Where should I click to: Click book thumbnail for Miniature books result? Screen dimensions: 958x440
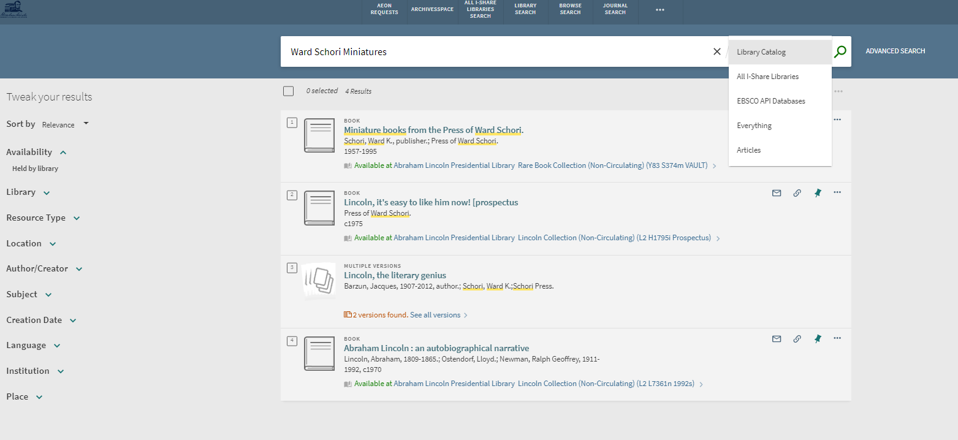point(319,135)
